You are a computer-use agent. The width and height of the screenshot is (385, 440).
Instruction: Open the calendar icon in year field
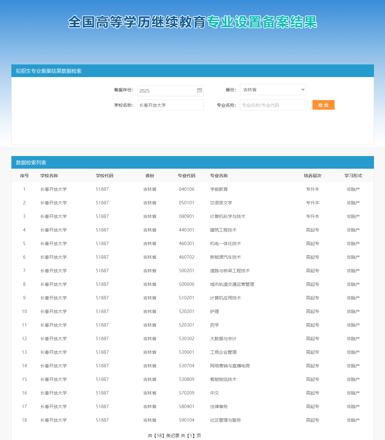(x=200, y=90)
